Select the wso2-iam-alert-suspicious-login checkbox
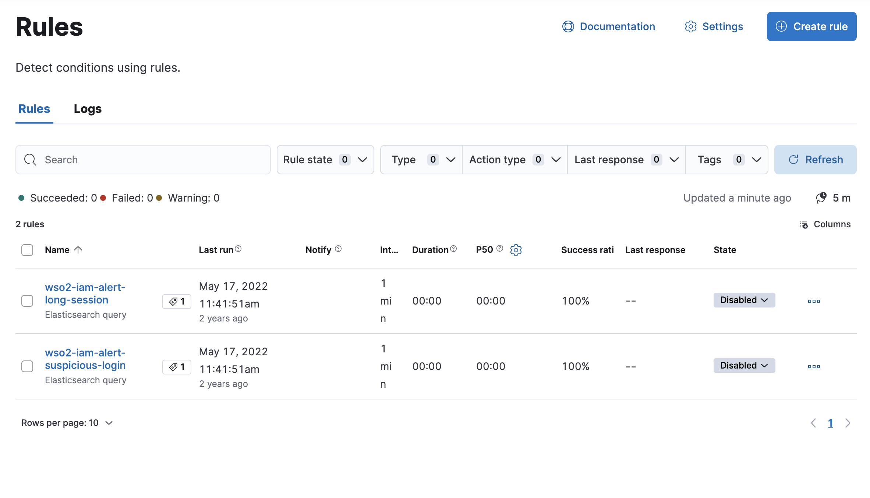Image resolution: width=870 pixels, height=498 pixels. tap(27, 366)
